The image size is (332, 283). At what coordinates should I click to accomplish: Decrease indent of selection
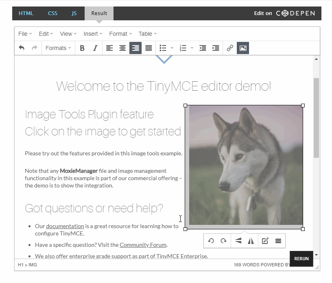tap(203, 48)
